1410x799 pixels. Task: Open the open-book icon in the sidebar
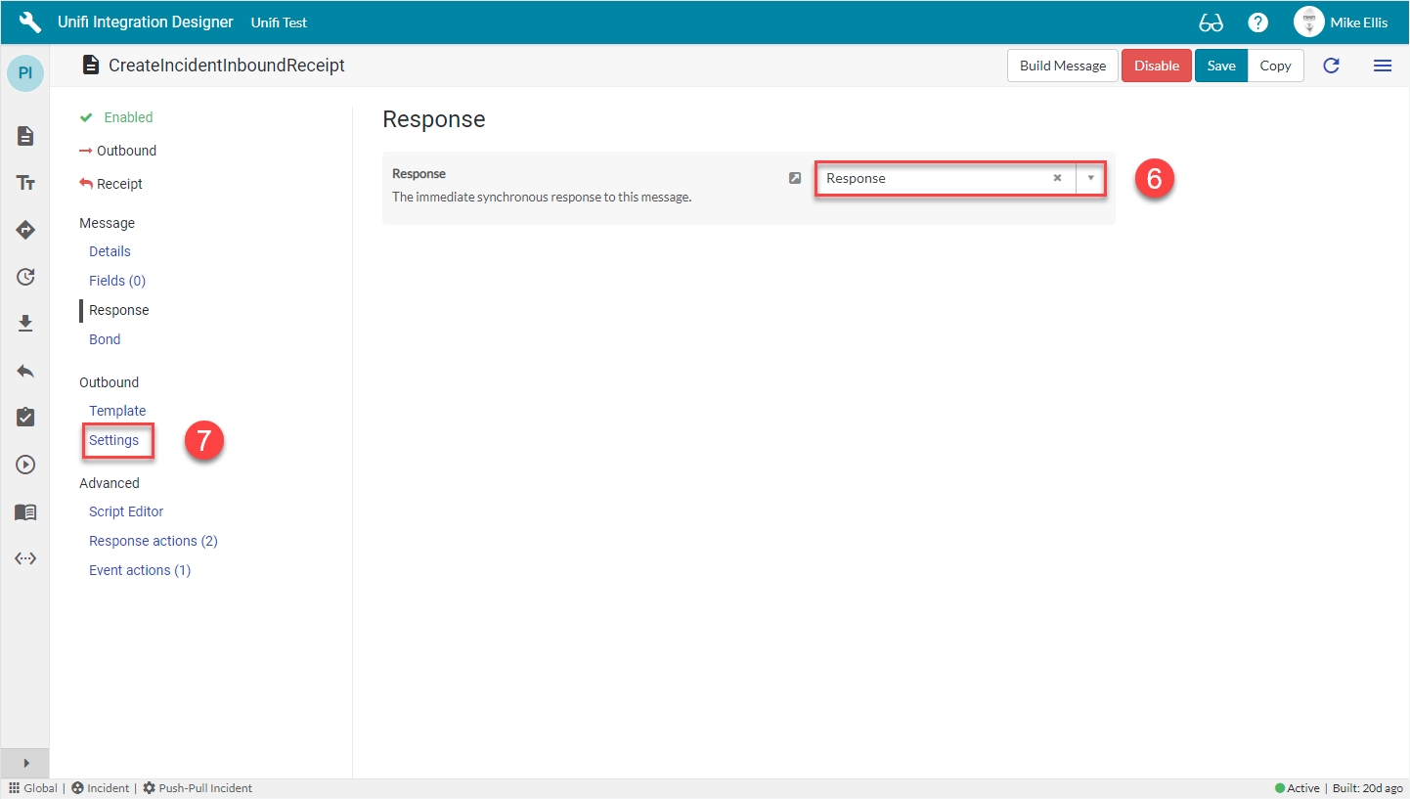tap(25, 511)
